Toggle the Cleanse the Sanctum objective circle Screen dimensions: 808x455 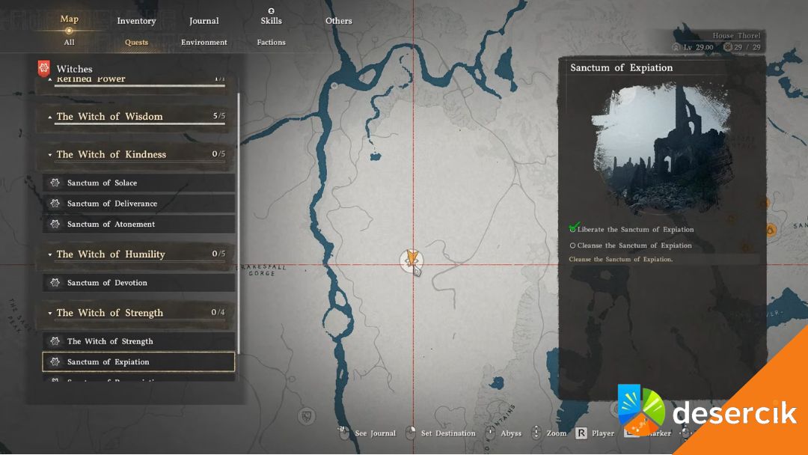coord(573,245)
